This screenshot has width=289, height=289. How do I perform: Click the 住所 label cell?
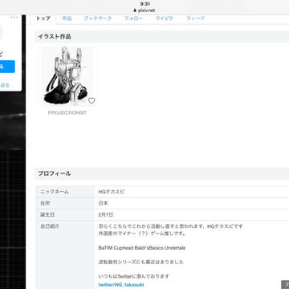(x=65, y=203)
